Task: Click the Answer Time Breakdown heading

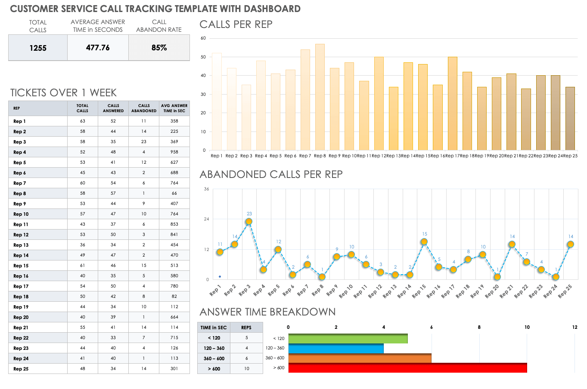Action: click(x=267, y=312)
